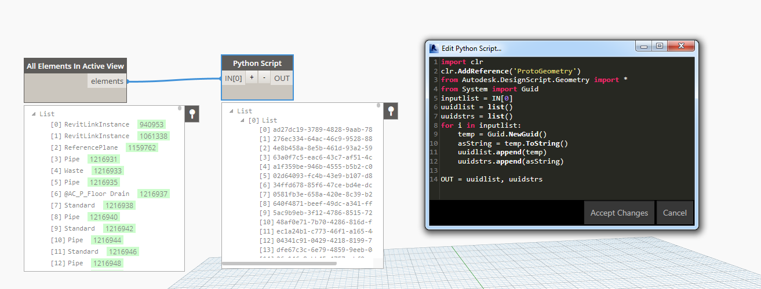
Task: Open Pipe element ID 1216935
Action: pyautogui.click(x=104, y=182)
